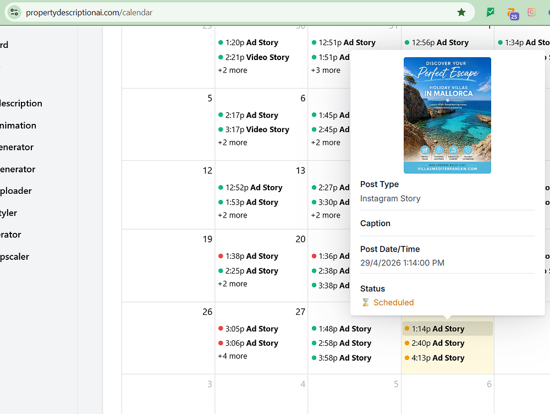Click the bookmark star in address bar
The width and height of the screenshot is (550, 414).
click(461, 12)
